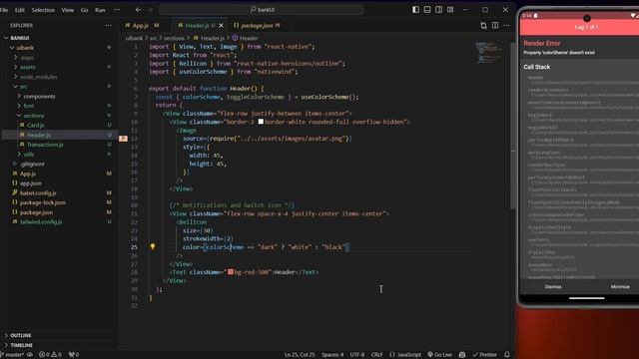The image size is (639, 359).
Task: Open the File menu
Action: (4, 10)
